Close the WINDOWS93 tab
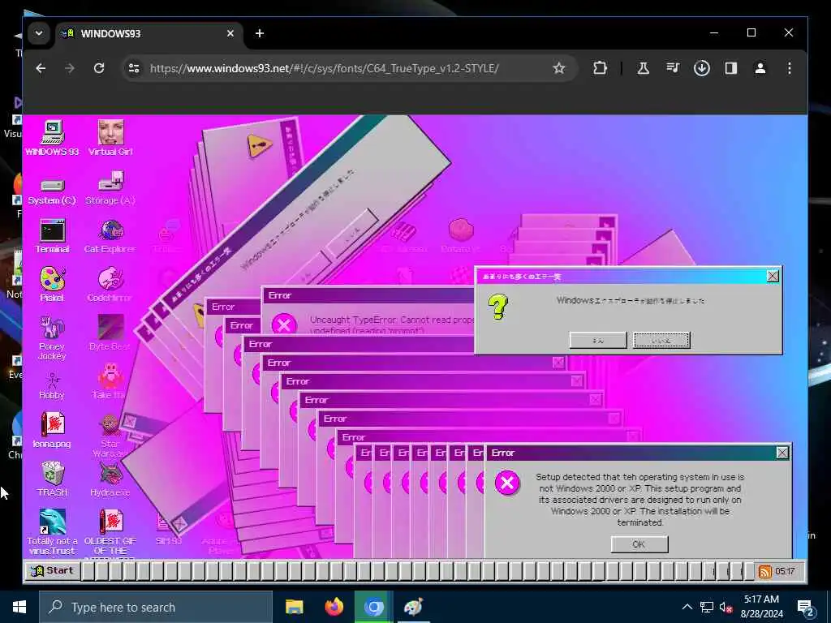The height and width of the screenshot is (623, 831). click(230, 33)
